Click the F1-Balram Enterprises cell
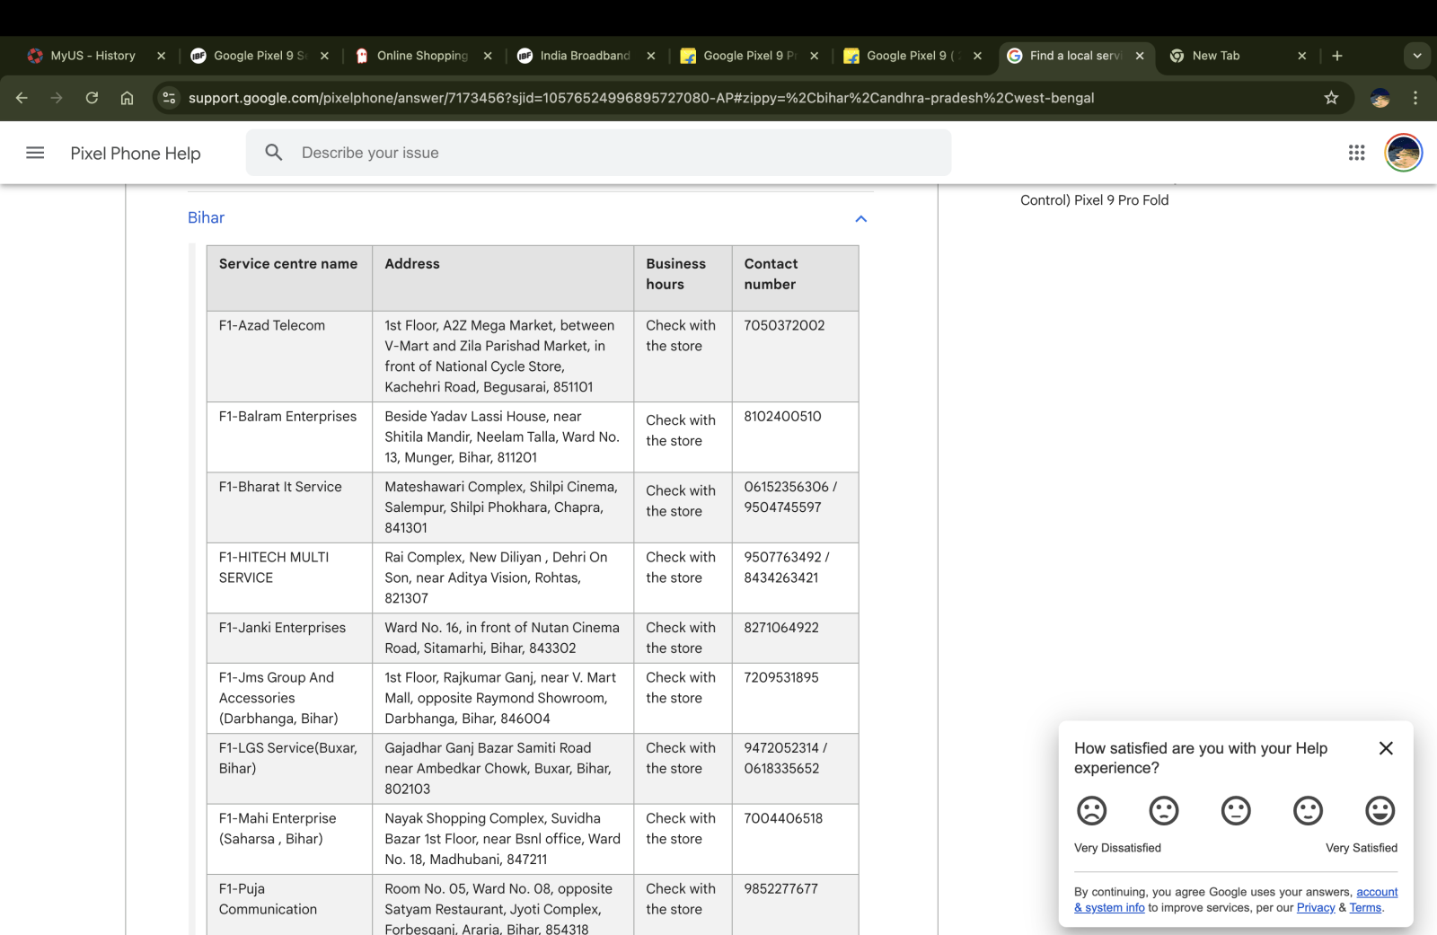This screenshot has width=1437, height=935. click(x=289, y=437)
